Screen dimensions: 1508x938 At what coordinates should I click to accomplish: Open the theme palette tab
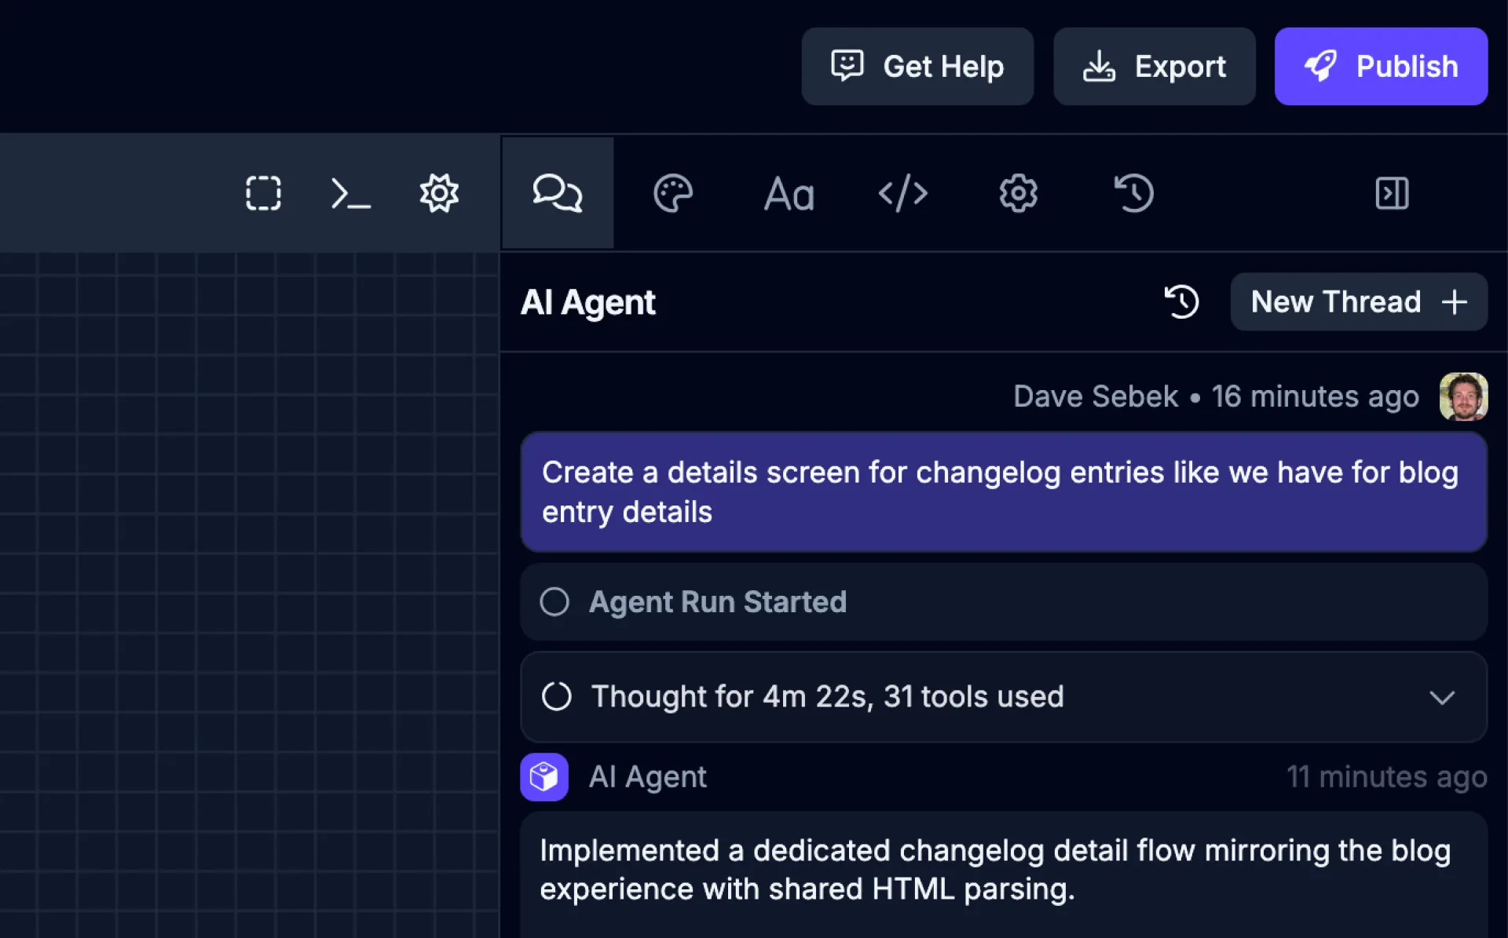[x=672, y=193]
